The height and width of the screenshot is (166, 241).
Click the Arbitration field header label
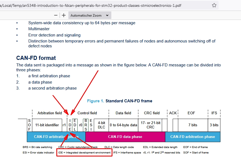[50, 113]
